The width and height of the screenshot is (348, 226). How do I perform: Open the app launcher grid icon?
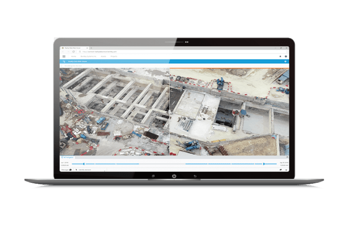click(64, 56)
